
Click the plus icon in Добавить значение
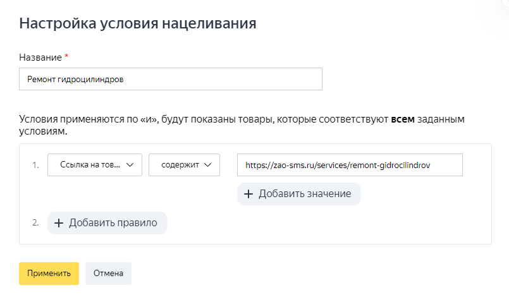pyautogui.click(x=248, y=194)
